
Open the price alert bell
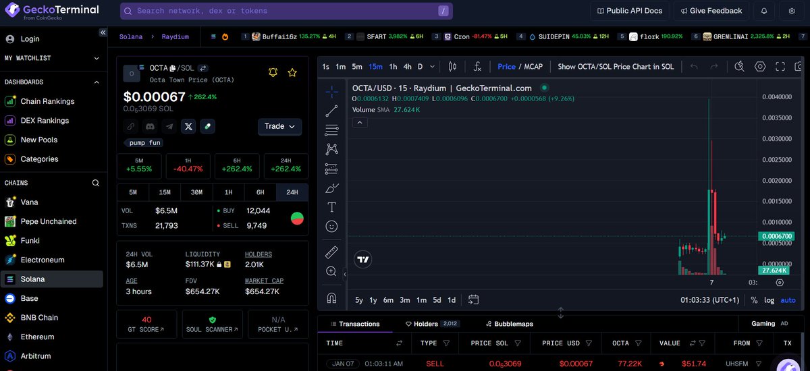pyautogui.click(x=273, y=72)
